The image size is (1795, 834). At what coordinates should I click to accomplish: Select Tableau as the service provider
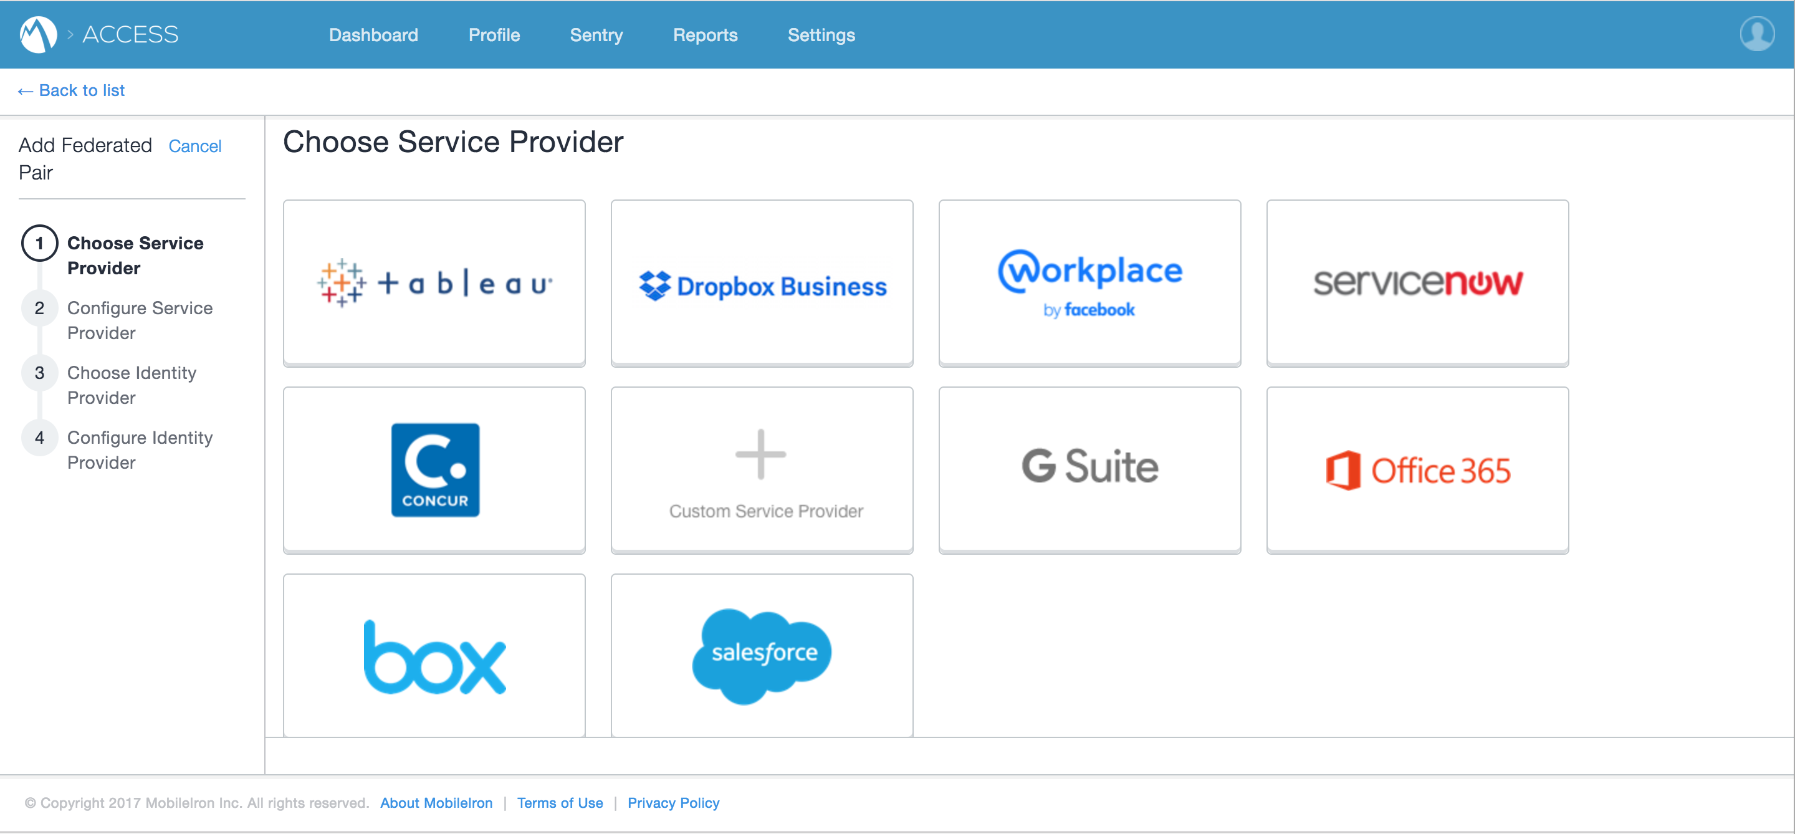pyautogui.click(x=433, y=283)
